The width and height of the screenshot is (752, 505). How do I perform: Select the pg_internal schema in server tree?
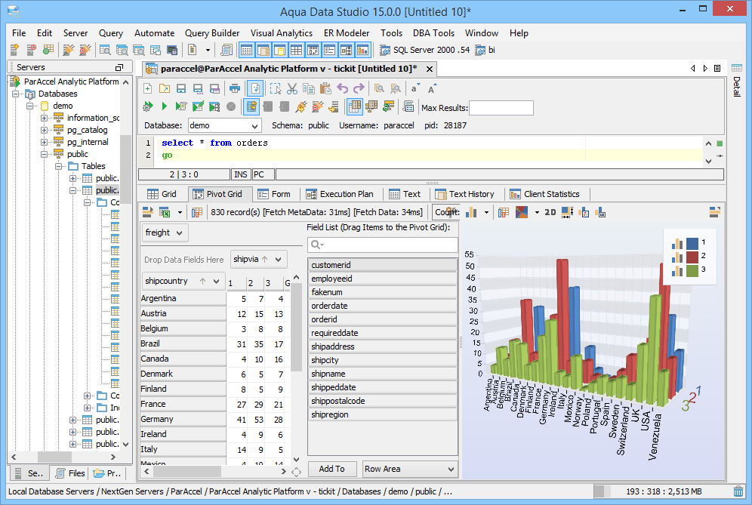coord(88,142)
